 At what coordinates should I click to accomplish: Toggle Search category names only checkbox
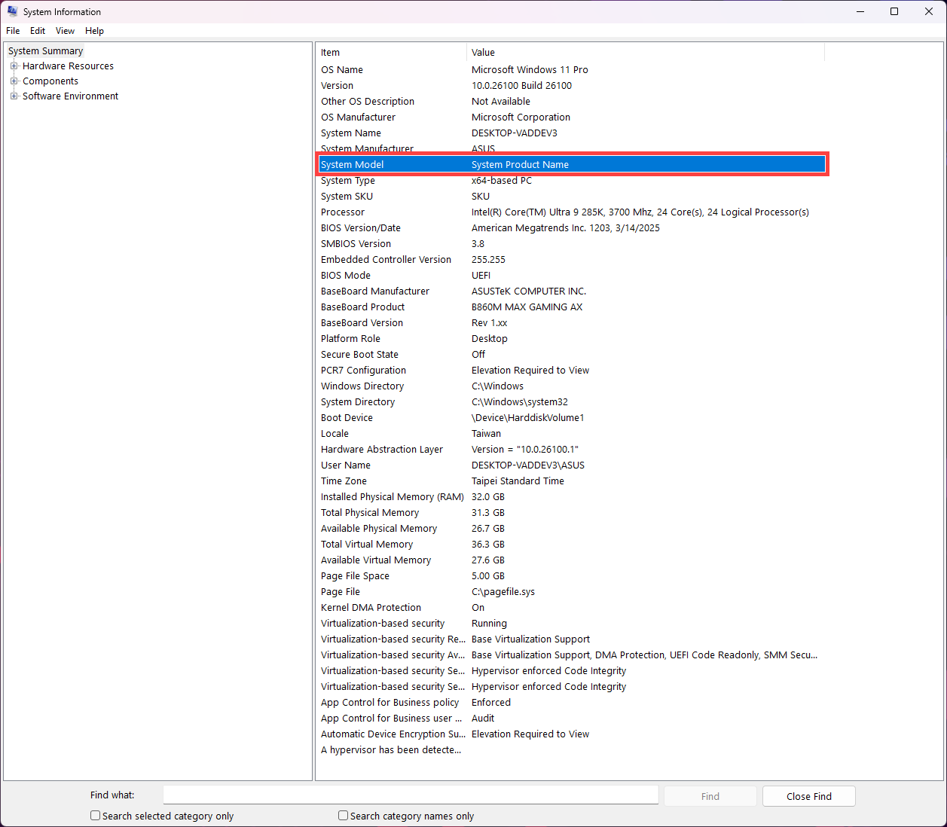point(343,816)
